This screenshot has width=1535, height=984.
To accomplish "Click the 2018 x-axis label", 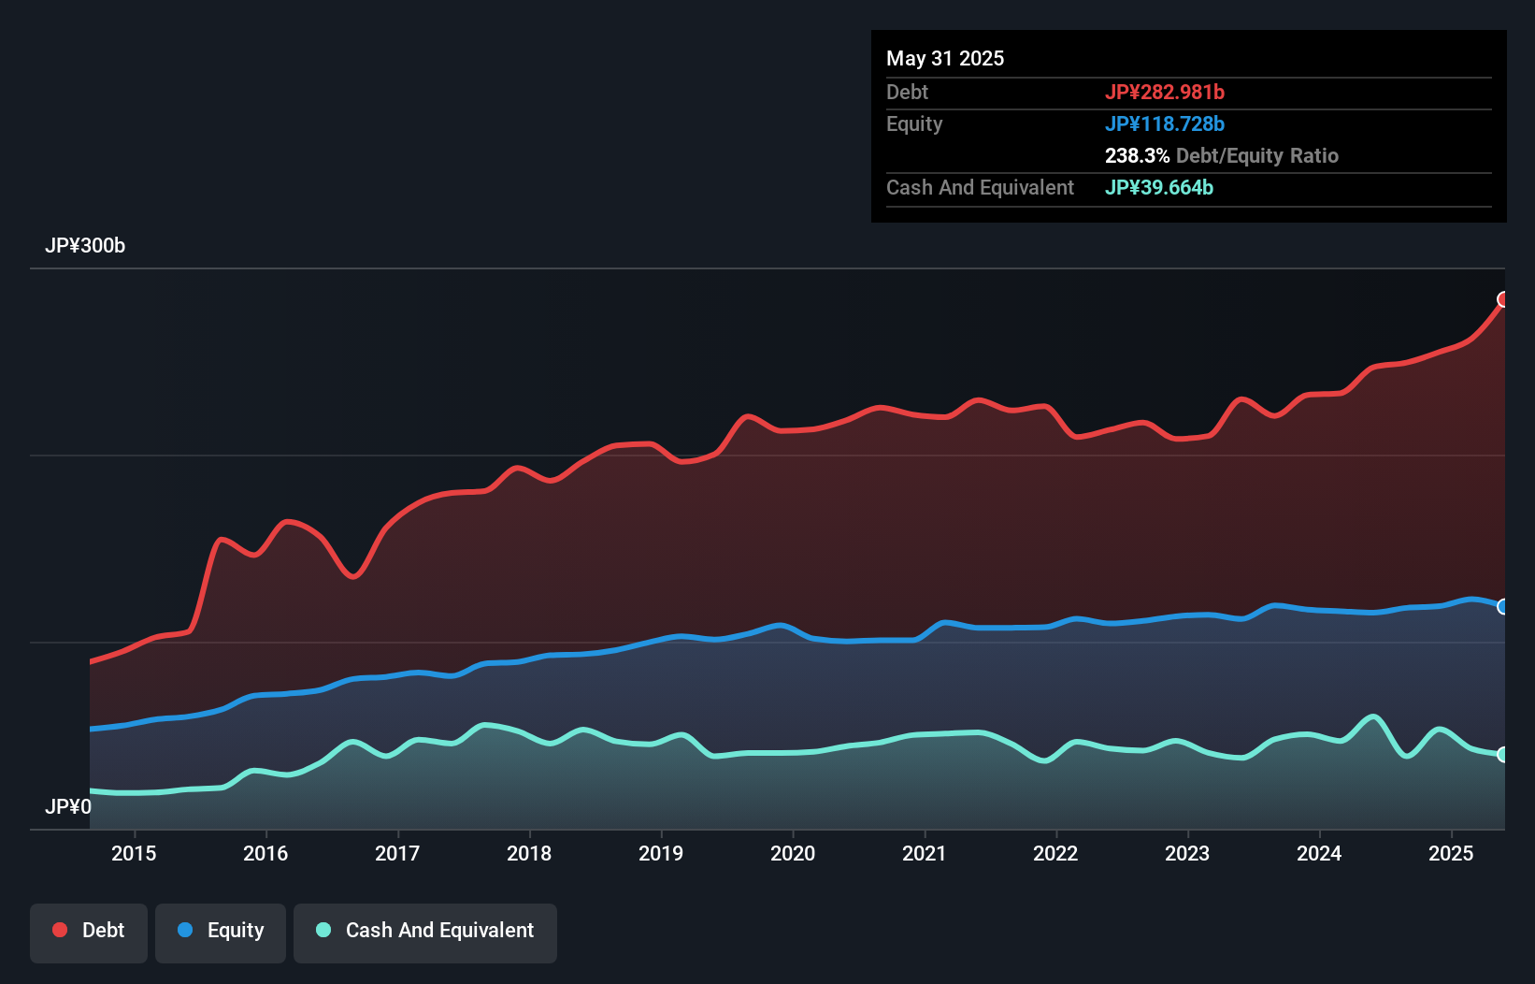I will [x=529, y=853].
